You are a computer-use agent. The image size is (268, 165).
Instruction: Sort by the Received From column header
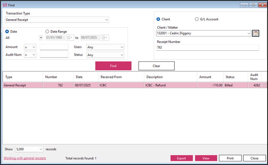(x=120, y=77)
